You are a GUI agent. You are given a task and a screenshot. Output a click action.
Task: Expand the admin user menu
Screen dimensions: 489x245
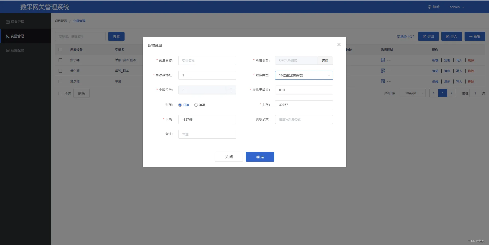(x=457, y=7)
